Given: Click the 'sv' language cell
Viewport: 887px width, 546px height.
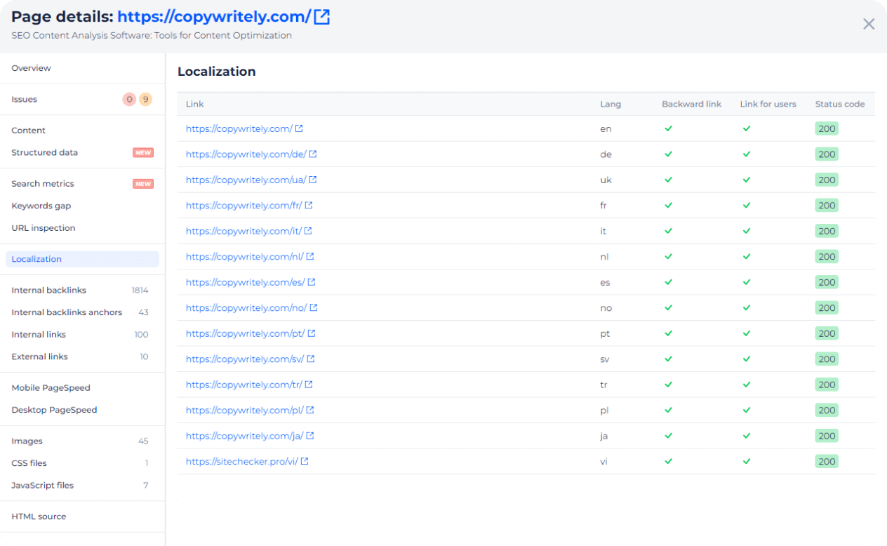Looking at the screenshot, I should tap(605, 359).
